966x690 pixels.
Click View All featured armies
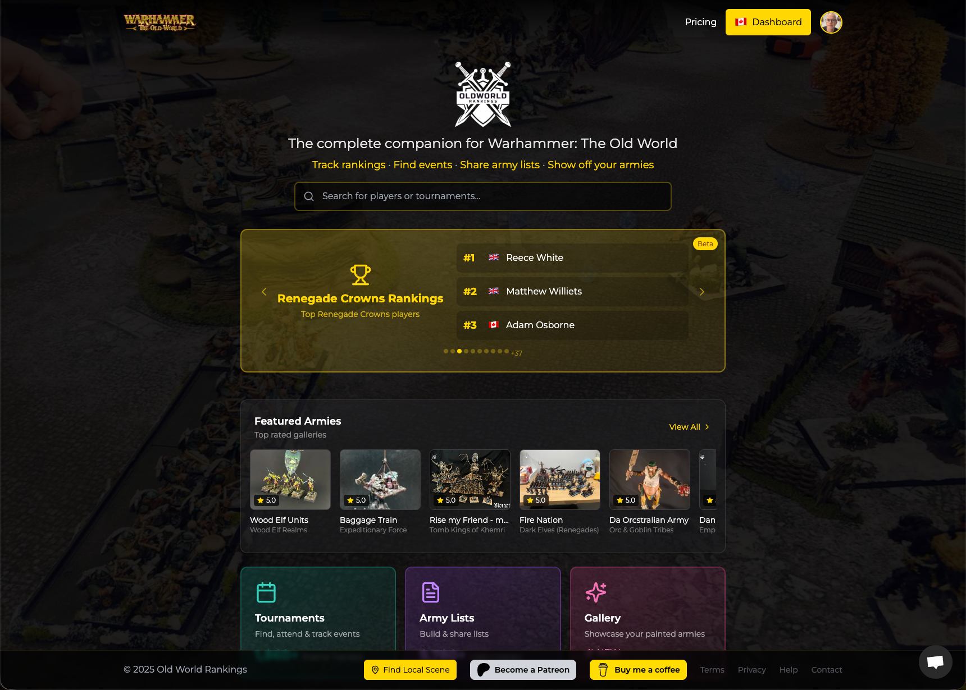click(689, 427)
